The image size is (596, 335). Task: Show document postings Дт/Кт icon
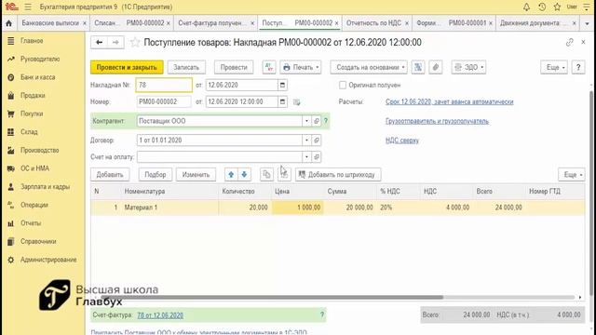click(x=269, y=67)
